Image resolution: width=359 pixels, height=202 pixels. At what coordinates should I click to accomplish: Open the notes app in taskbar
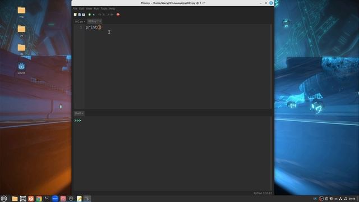click(x=79, y=199)
